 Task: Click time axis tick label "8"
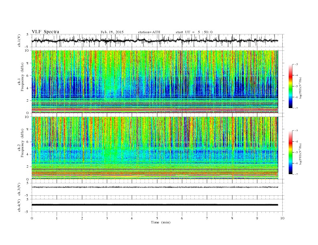pos(232,218)
